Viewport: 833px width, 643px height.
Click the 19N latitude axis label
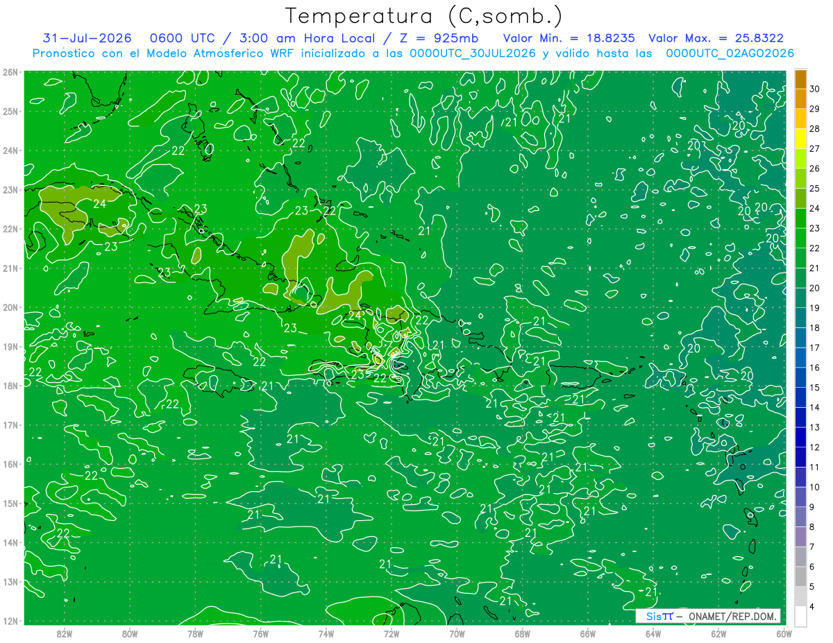(10, 346)
